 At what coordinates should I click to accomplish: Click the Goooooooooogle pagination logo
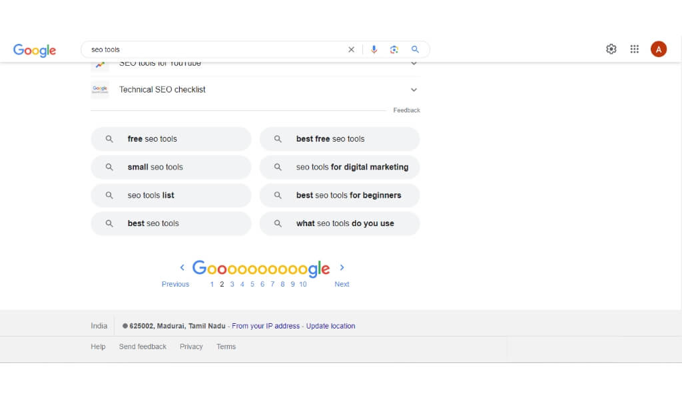[261, 269]
